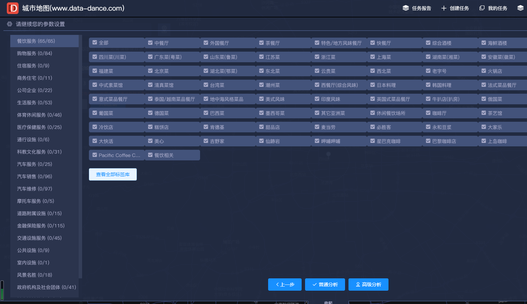This screenshot has height=304, width=527.
Task: Toggle the 海鲜酒楼 checkbox
Action: point(484,43)
